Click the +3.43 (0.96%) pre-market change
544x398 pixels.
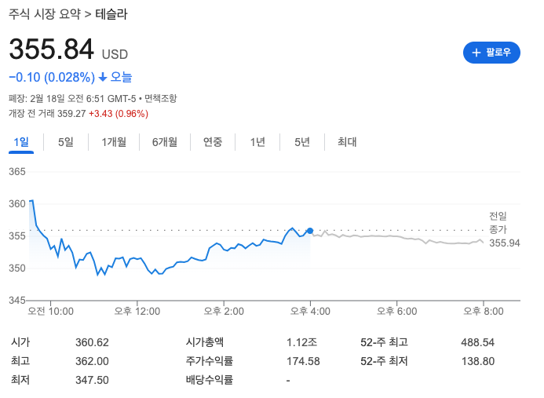coord(119,114)
